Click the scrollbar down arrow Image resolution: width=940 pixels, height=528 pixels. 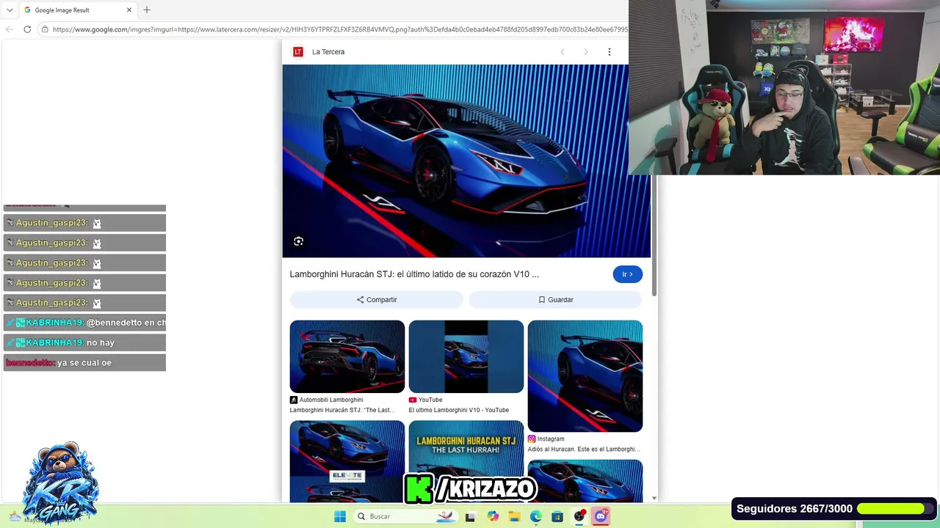click(x=654, y=498)
